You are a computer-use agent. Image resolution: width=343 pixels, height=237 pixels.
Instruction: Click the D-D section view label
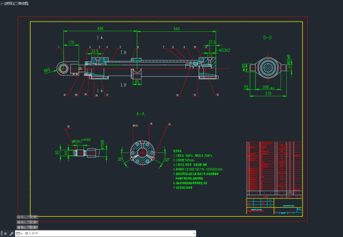(268, 38)
